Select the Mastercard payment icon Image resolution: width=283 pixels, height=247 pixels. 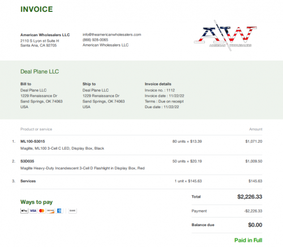tap(42, 211)
